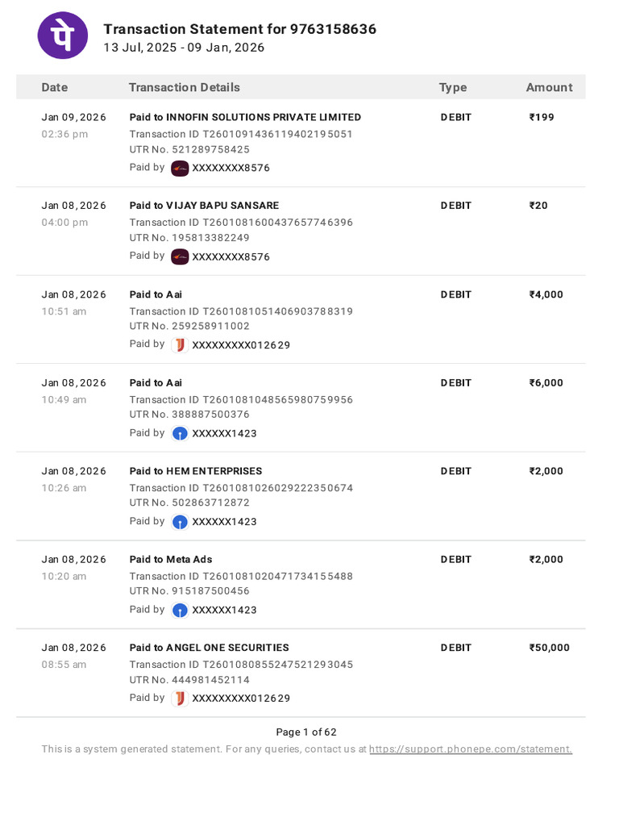Click bank icon in ANGEL ONE SECURITIES row
619x826 pixels.
(180, 699)
